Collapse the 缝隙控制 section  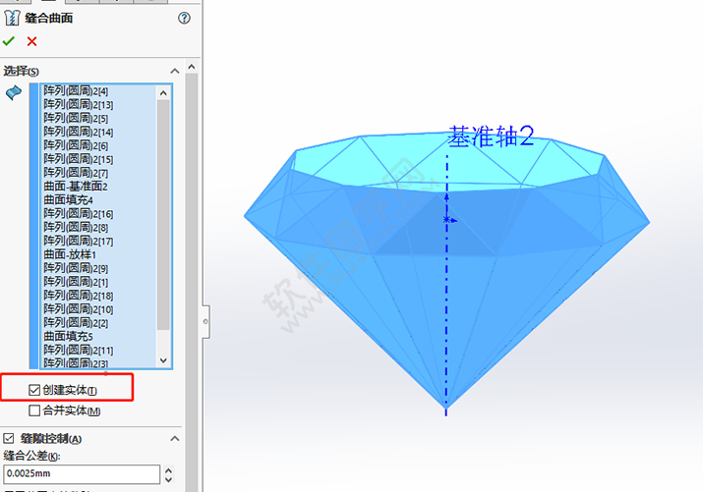pos(175,438)
